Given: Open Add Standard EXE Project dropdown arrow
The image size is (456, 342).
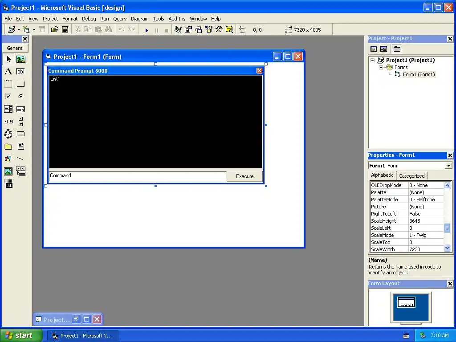Looking at the screenshot, I should coord(19,30).
